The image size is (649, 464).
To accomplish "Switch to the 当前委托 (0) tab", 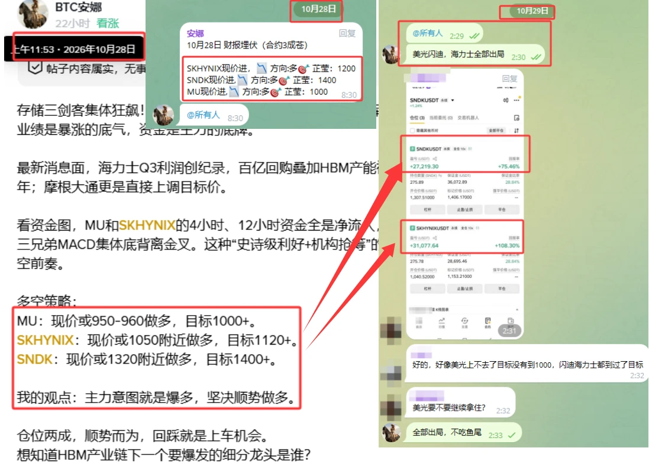I will (x=441, y=118).
